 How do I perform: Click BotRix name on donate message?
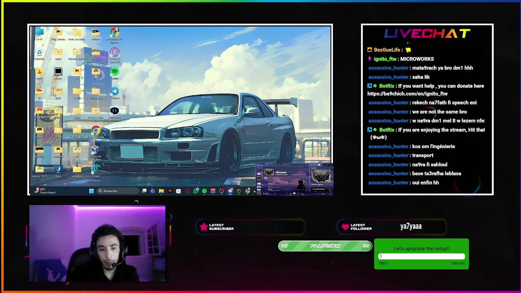pos(387,86)
